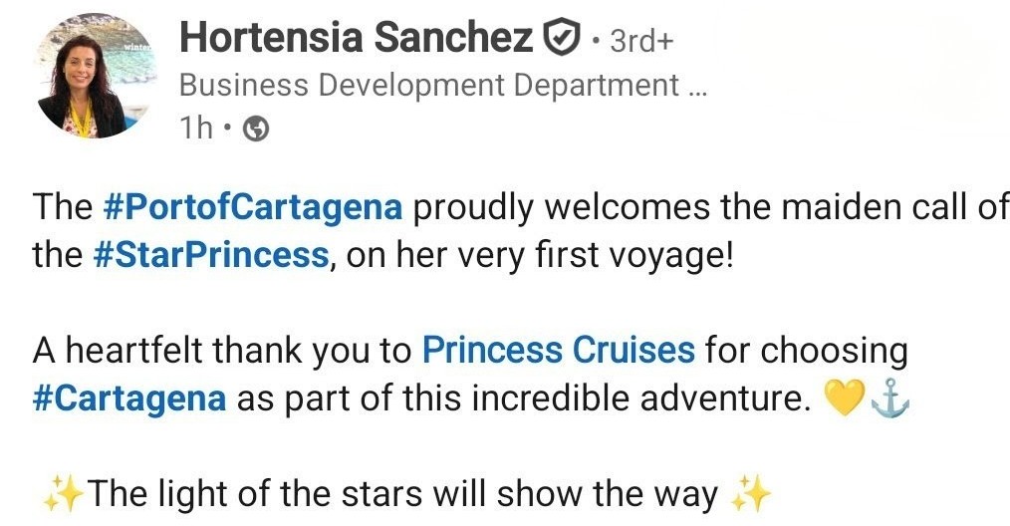The image size is (1010, 526).
Task: Click the anchor emoji
Action: (x=888, y=398)
